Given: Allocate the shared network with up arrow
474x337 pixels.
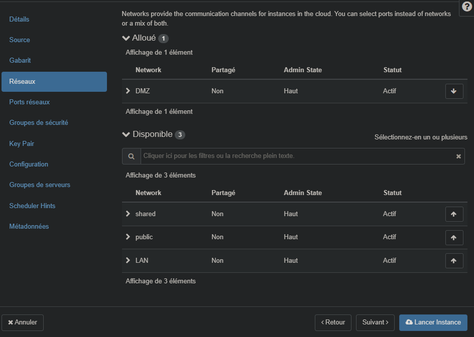Looking at the screenshot, I should click(x=454, y=214).
